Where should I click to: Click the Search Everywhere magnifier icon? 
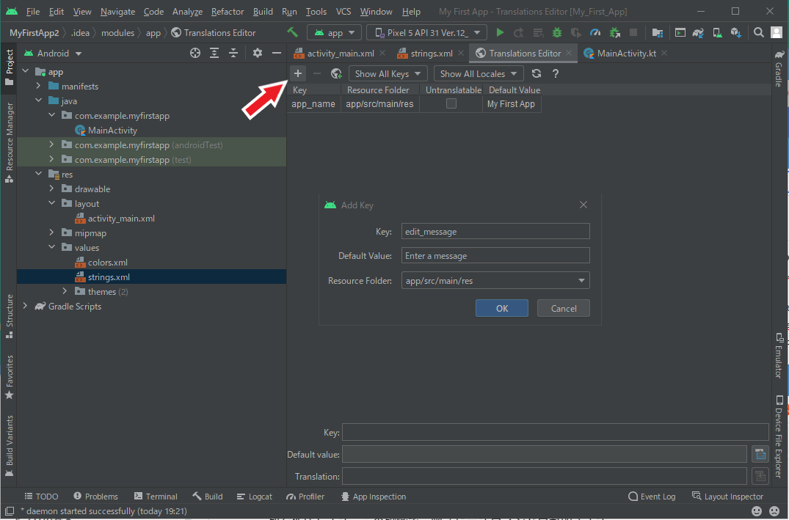tap(759, 33)
